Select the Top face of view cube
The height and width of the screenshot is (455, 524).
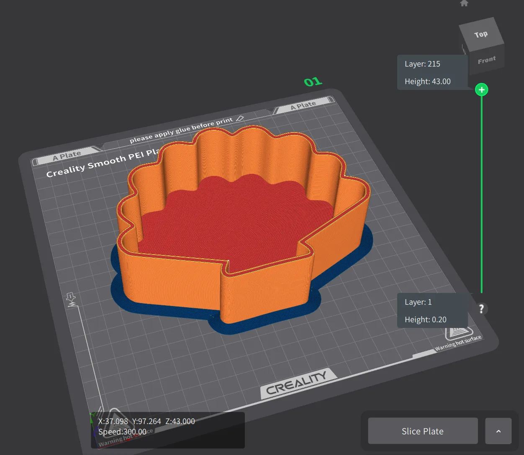click(481, 34)
